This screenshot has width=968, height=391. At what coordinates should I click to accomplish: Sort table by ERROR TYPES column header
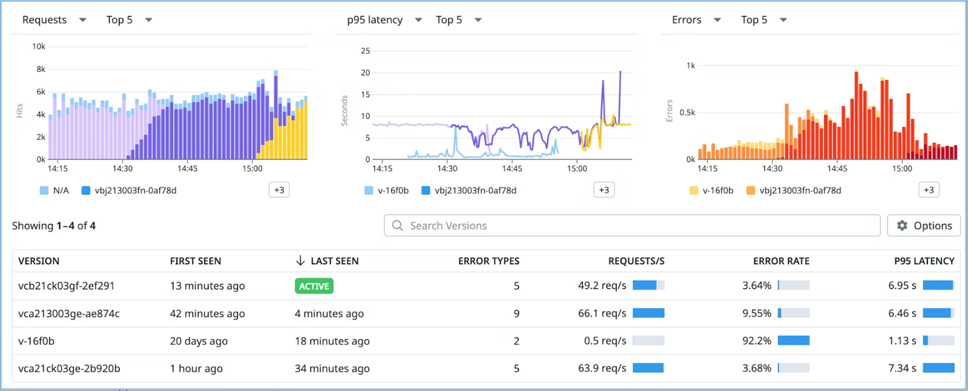pyautogui.click(x=489, y=261)
